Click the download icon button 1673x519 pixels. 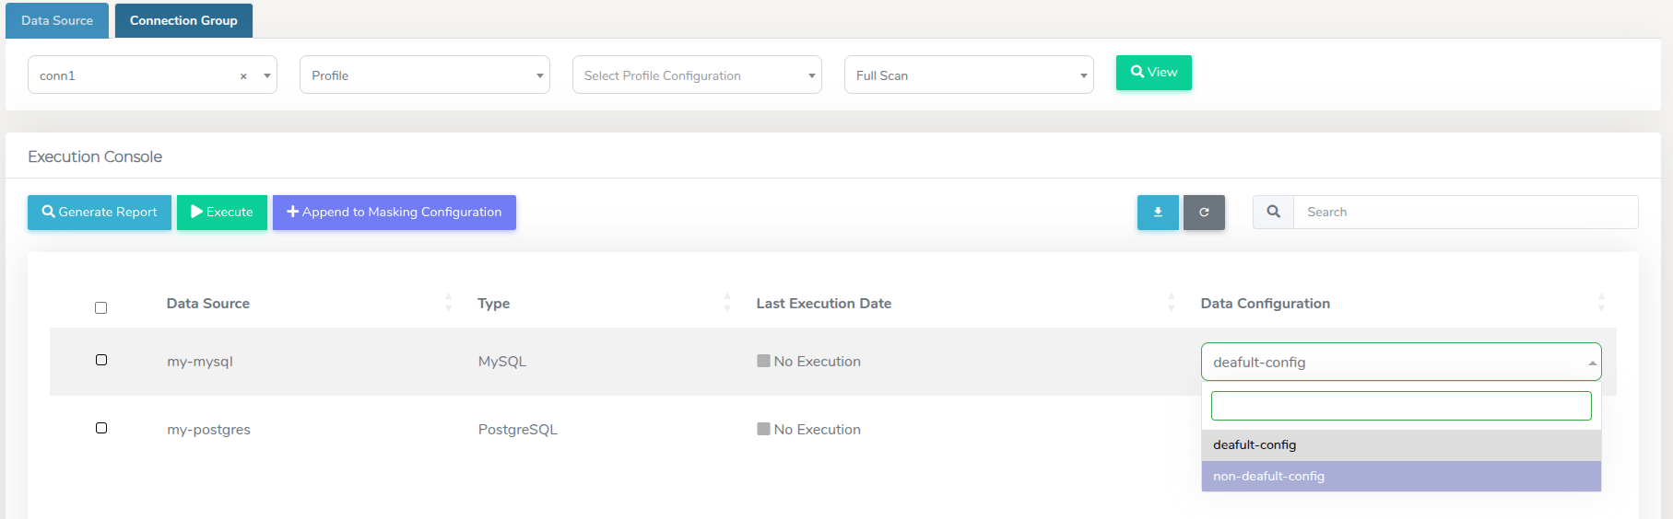1158,213
